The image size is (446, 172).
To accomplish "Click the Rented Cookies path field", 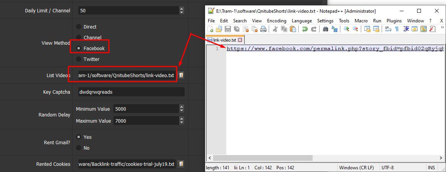I will 127,164.
